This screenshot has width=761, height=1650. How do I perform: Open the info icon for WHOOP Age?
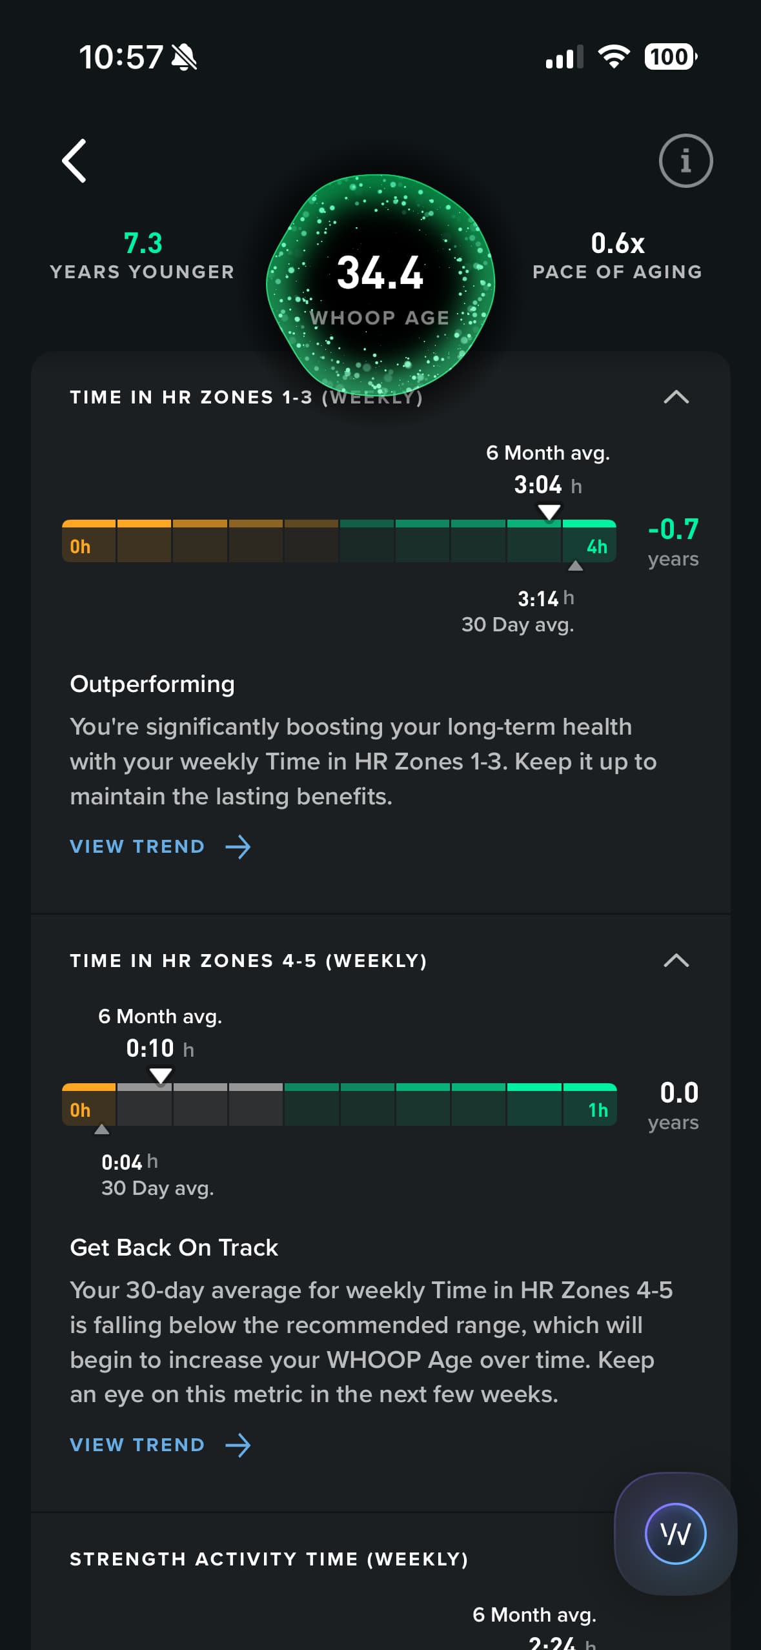coord(685,161)
